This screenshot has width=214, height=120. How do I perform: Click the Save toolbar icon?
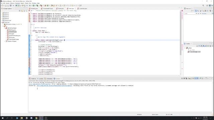click(6, 6)
